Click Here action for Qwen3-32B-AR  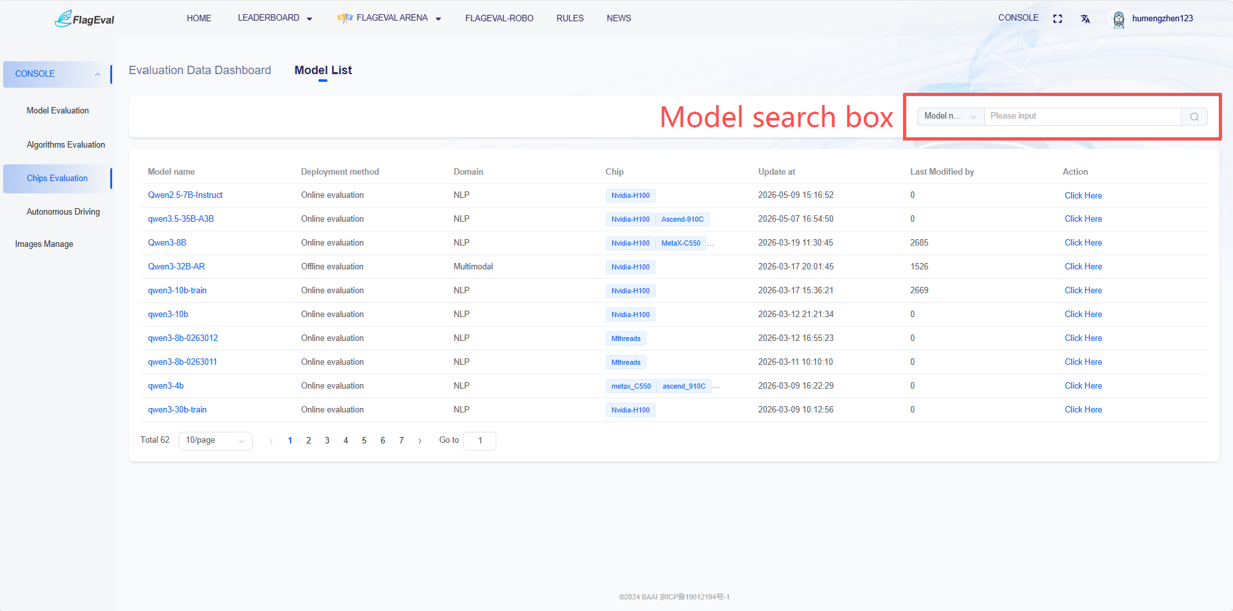point(1083,267)
